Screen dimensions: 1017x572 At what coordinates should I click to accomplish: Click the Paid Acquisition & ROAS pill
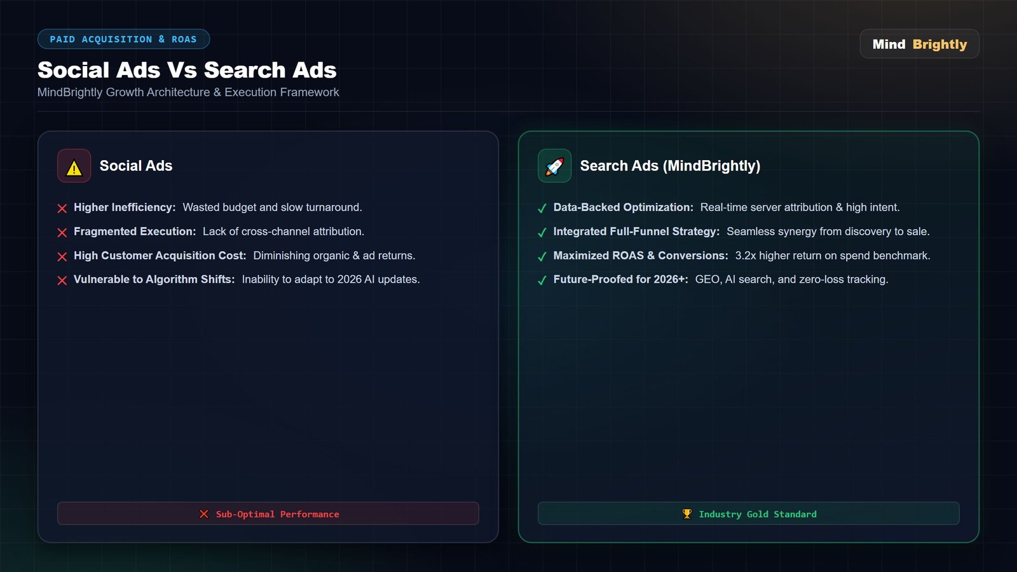123,39
